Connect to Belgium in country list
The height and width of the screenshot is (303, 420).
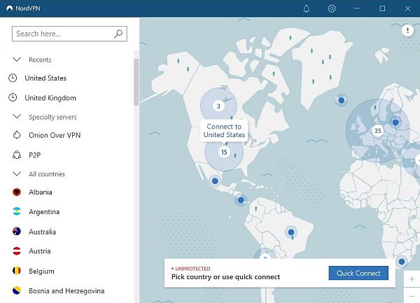41,271
